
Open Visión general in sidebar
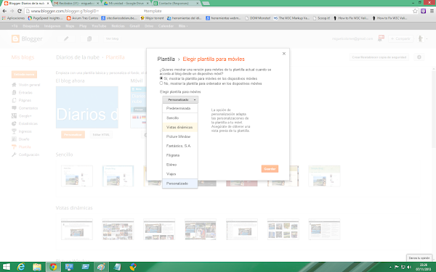pyautogui.click(x=26, y=85)
